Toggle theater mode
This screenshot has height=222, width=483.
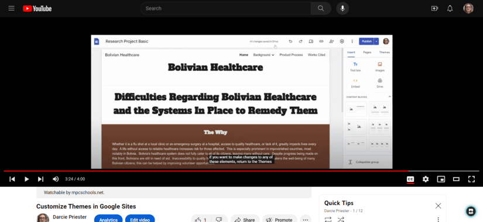point(456,179)
